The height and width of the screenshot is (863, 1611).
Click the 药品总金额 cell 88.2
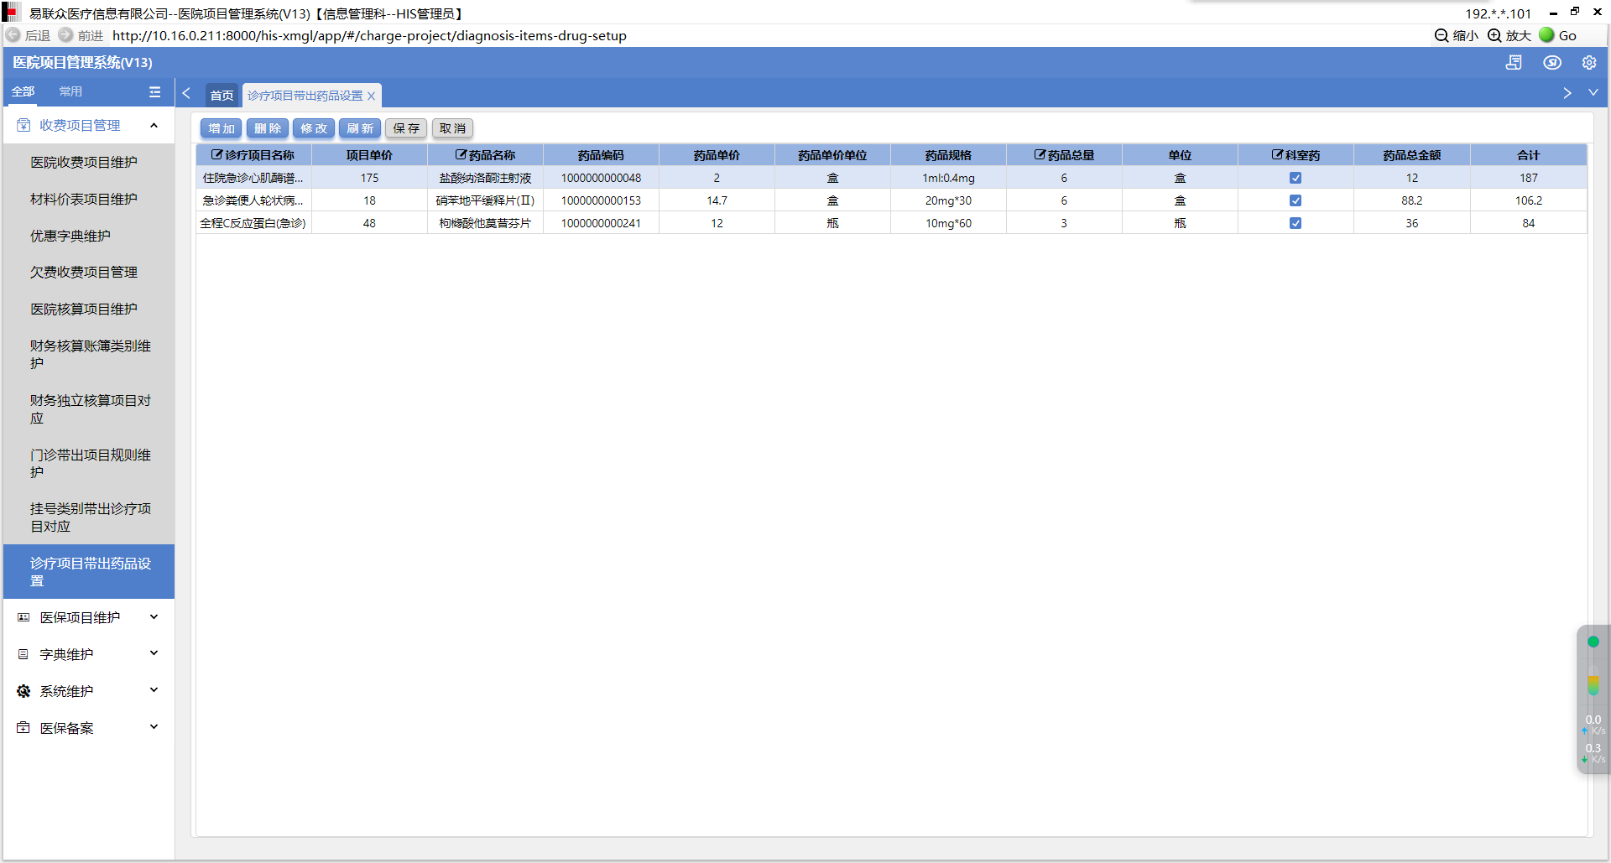point(1412,200)
